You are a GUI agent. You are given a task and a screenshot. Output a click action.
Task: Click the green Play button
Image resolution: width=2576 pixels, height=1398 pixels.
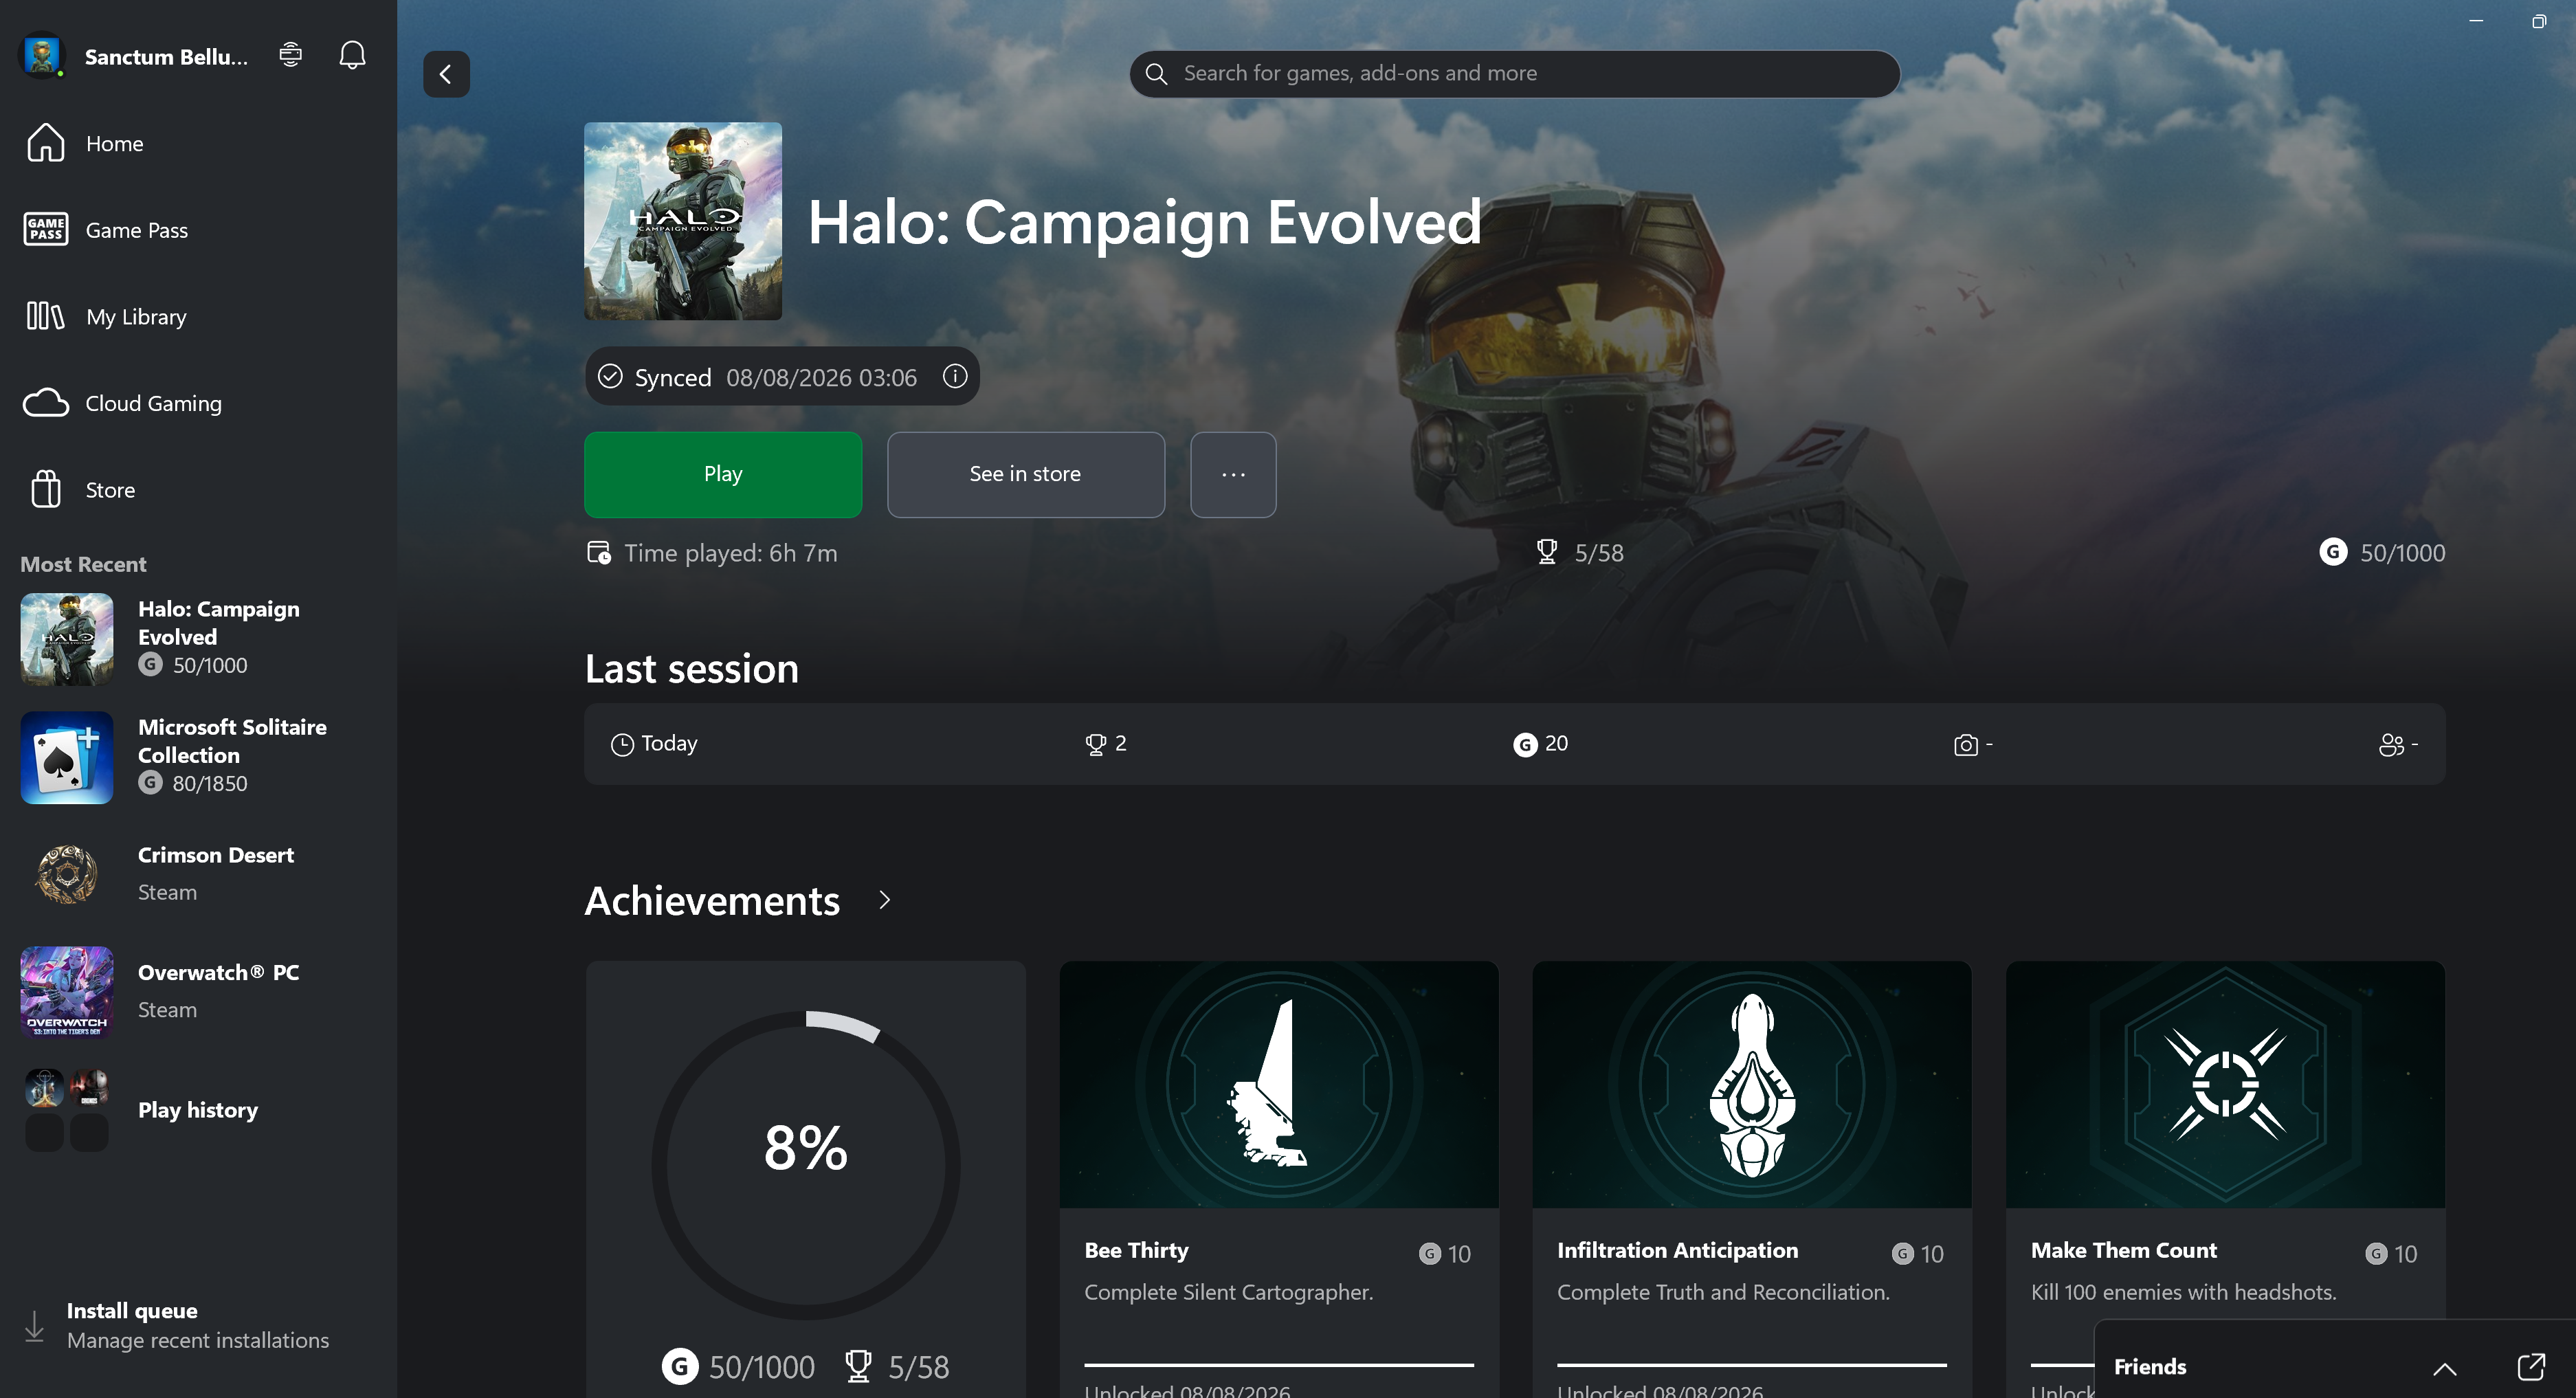coord(723,475)
